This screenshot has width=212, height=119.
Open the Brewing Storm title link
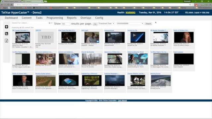[x=155, y=73]
